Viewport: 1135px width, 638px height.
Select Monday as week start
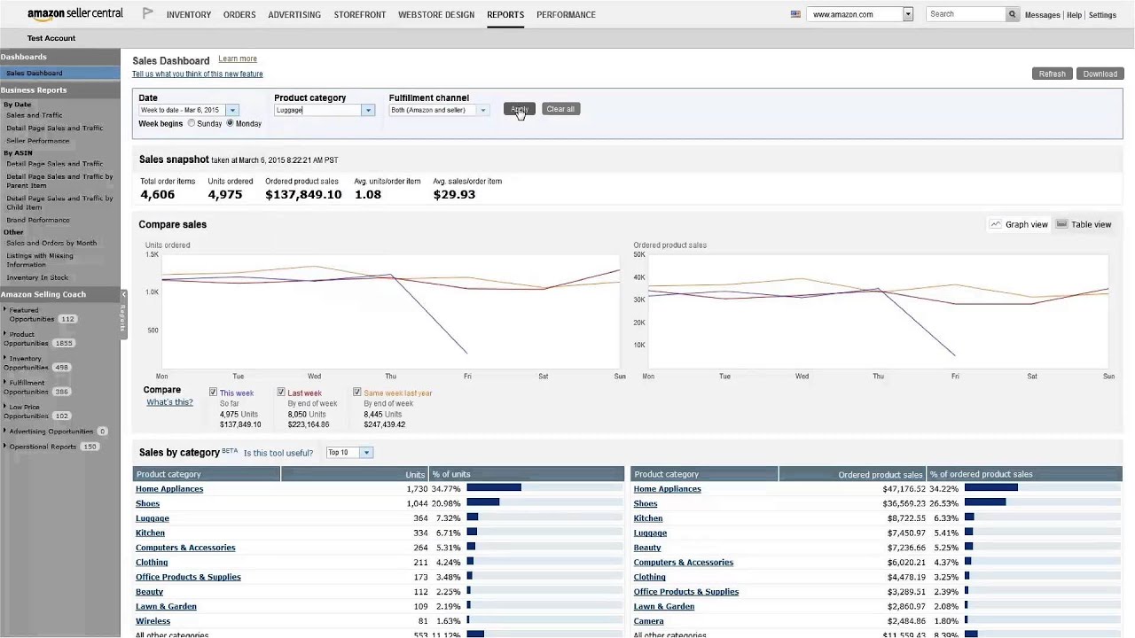pyautogui.click(x=231, y=124)
